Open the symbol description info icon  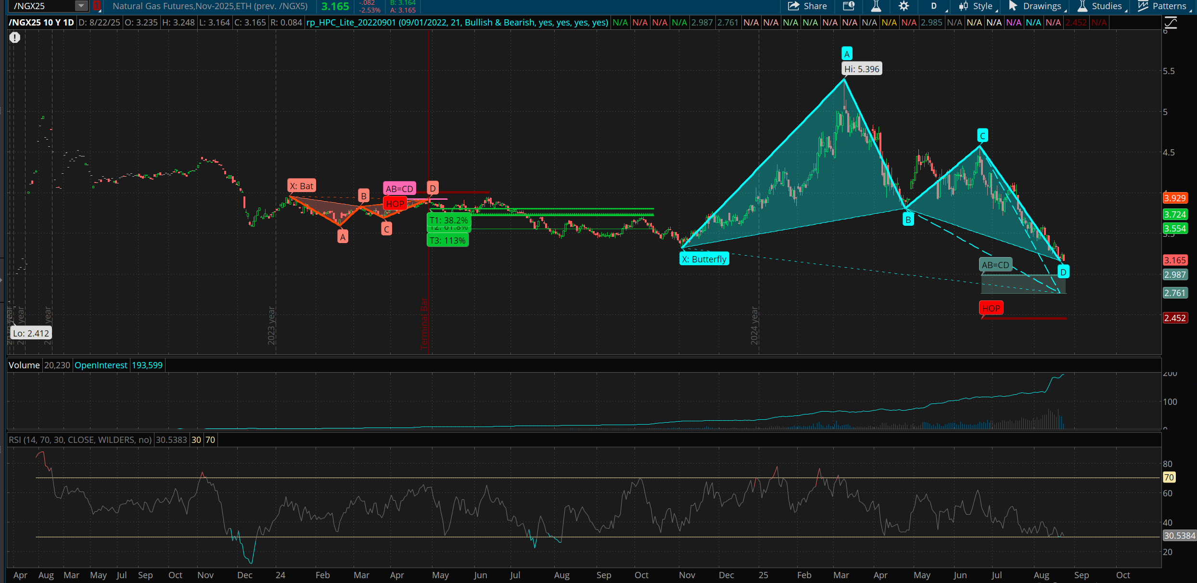(849, 6)
